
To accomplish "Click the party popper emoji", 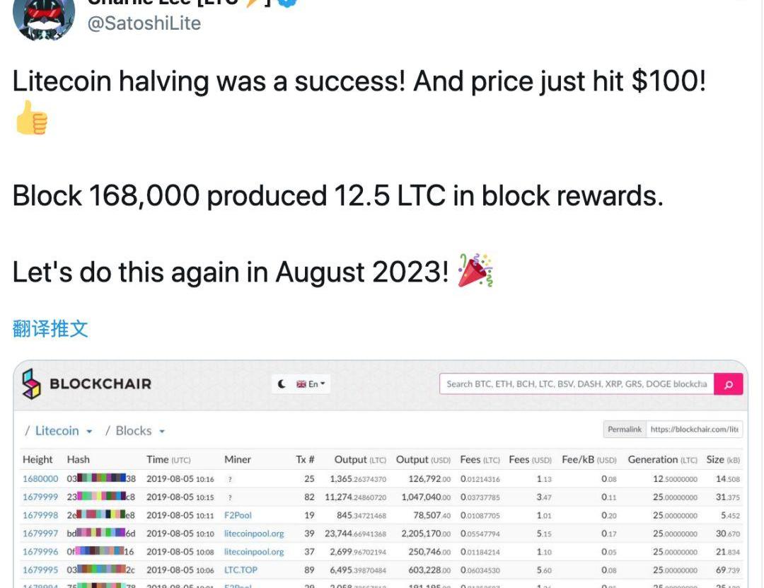I will (x=475, y=270).
